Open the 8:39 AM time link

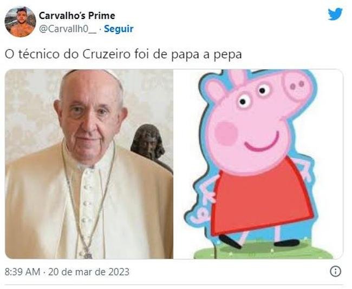click(22, 272)
